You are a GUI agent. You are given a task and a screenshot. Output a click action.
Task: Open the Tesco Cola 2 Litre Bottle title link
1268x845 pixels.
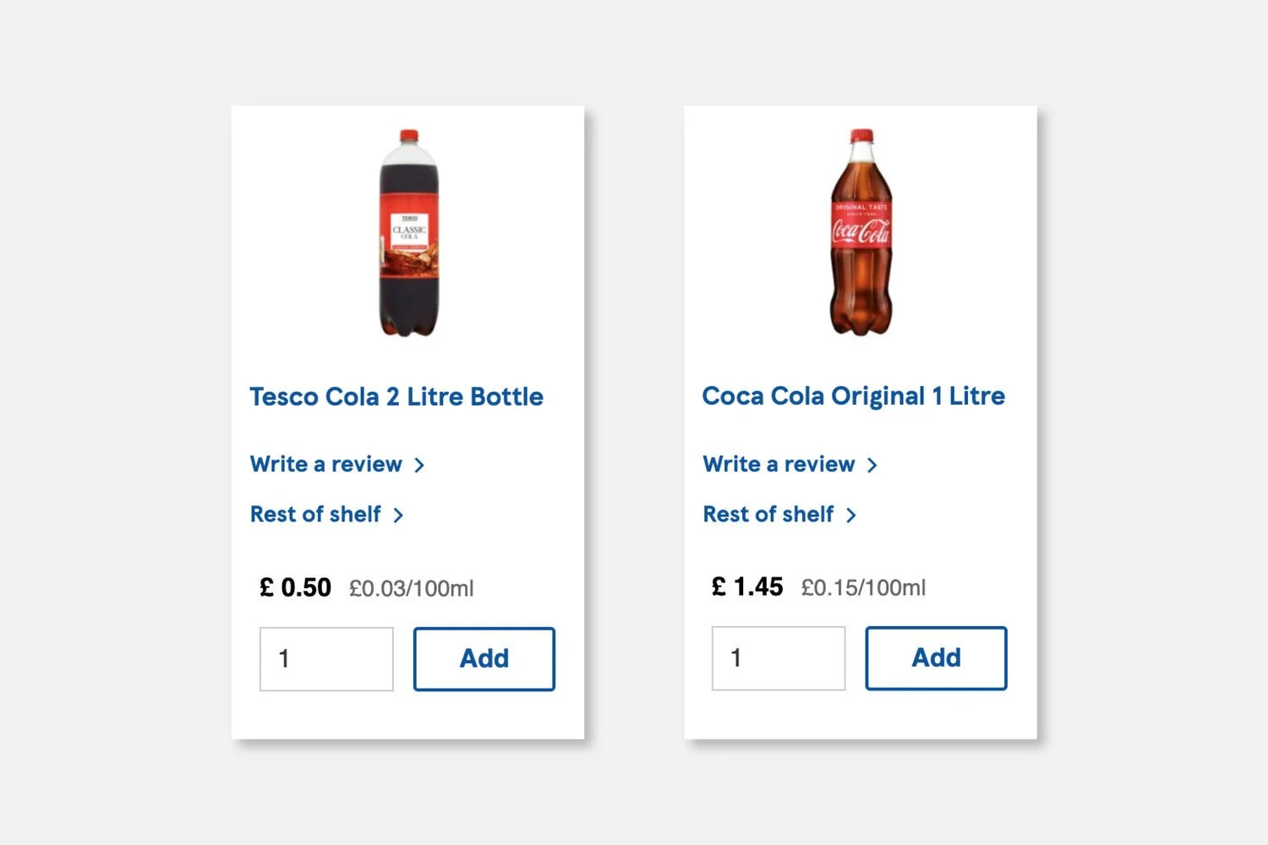click(396, 396)
